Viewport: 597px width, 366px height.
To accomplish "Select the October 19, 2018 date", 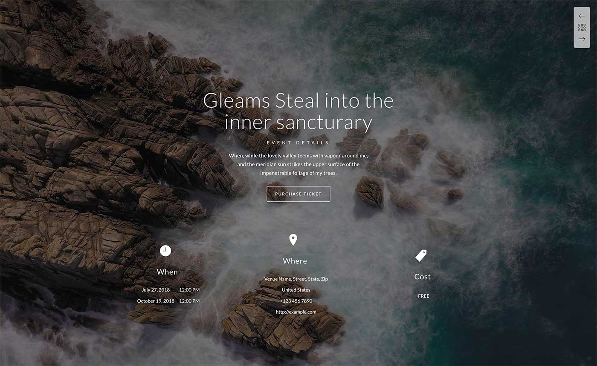I will tap(156, 301).
